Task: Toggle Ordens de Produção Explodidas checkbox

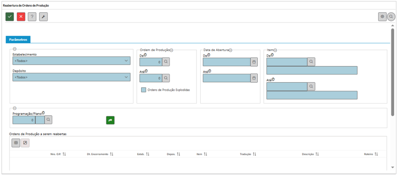Action: pos(144,90)
